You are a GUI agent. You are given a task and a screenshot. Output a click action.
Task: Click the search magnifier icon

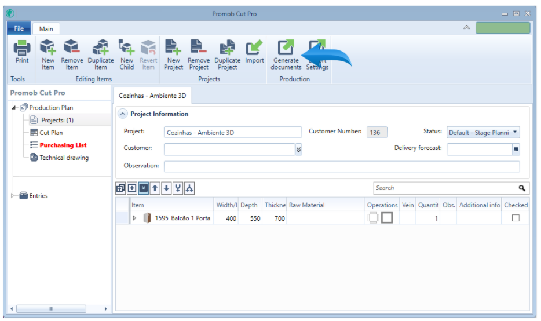click(x=522, y=188)
